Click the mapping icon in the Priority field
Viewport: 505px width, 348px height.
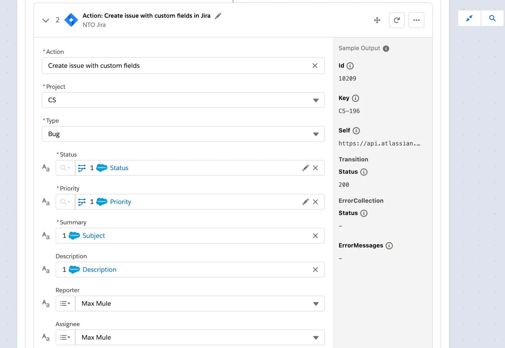click(82, 202)
